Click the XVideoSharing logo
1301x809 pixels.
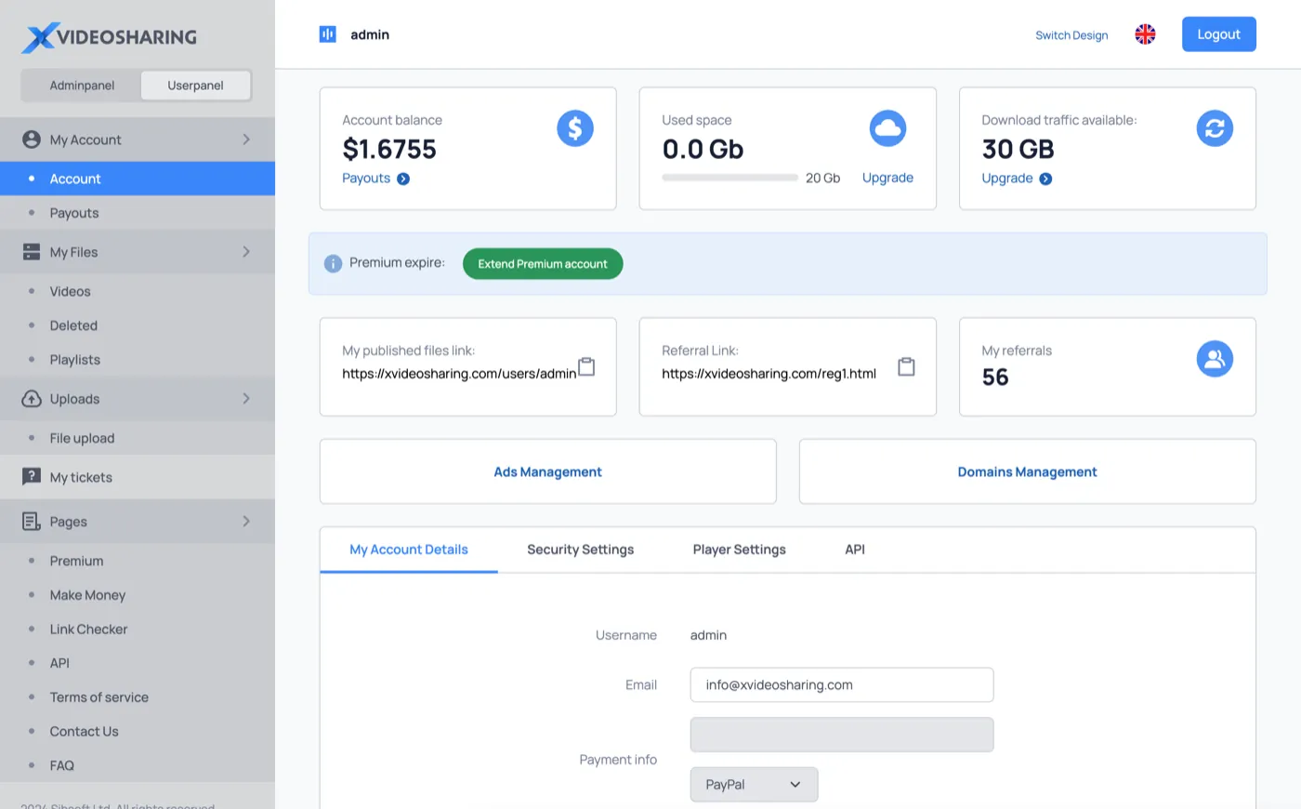tap(110, 37)
